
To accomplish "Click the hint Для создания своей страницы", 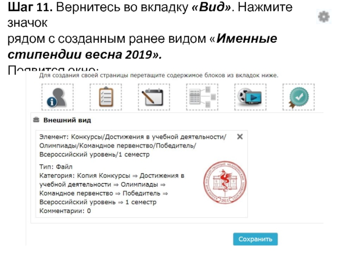I will [159, 75].
